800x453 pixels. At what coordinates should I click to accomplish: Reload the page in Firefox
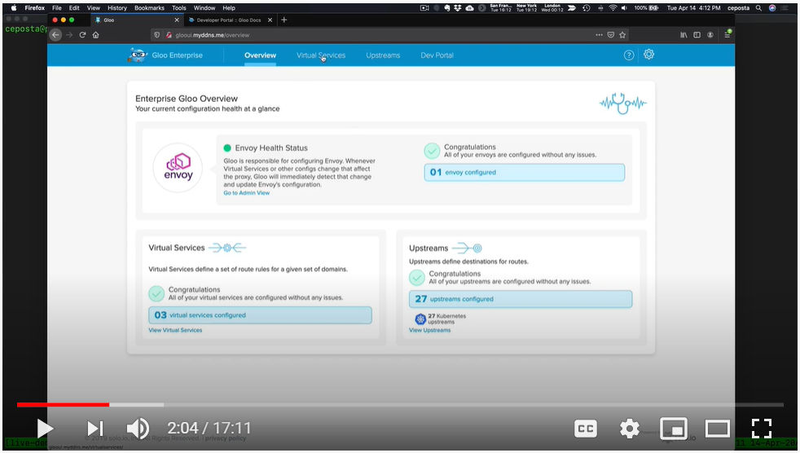pos(82,35)
